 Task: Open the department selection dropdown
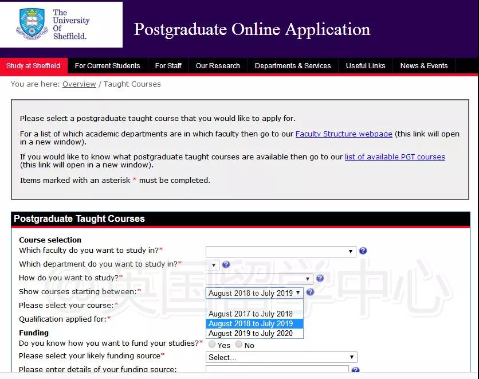[213, 265]
